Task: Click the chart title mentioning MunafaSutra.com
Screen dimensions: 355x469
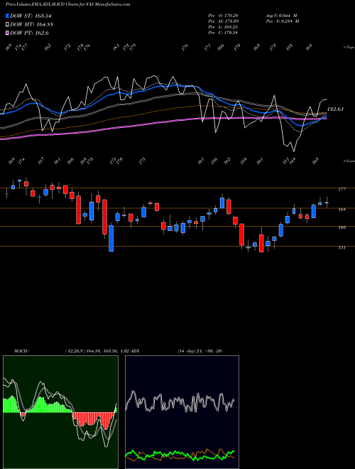Action: 68,5
